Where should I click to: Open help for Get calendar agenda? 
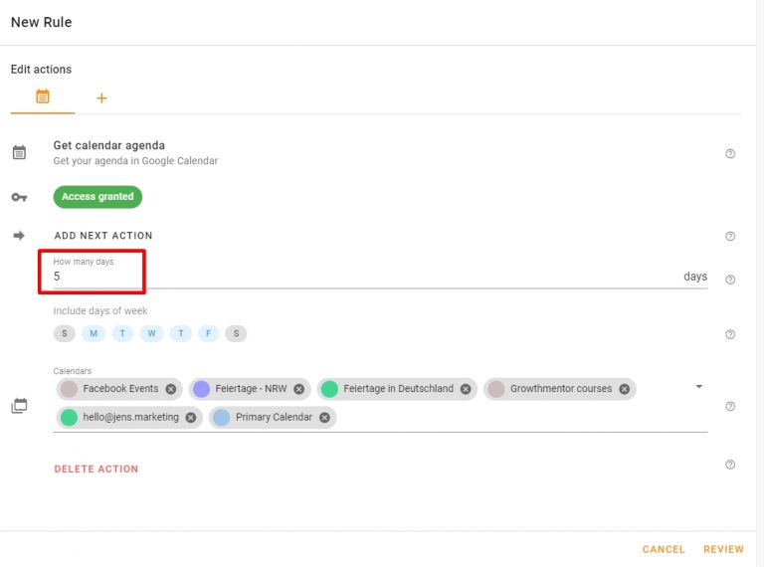[x=730, y=154]
